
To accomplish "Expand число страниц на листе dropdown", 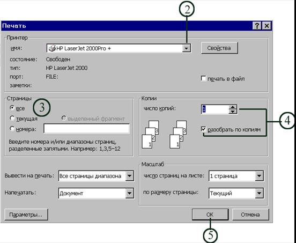I will tap(259, 176).
